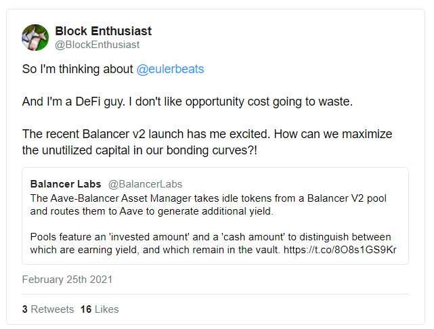Open the @BlockEnthusiast handle link
Image resolution: width=434 pixels, height=329 pixels.
97,45
